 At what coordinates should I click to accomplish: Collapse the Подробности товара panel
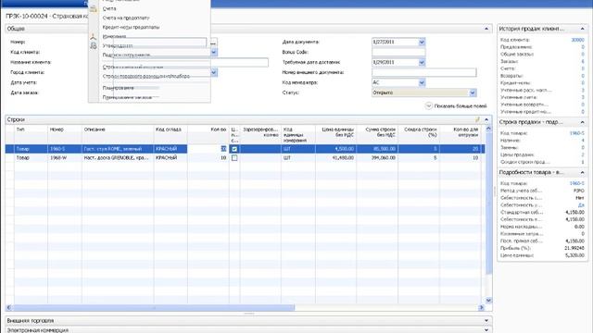[583, 172]
